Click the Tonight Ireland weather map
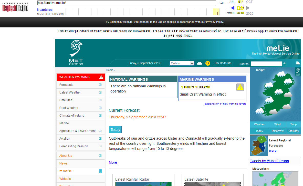 point(275,94)
